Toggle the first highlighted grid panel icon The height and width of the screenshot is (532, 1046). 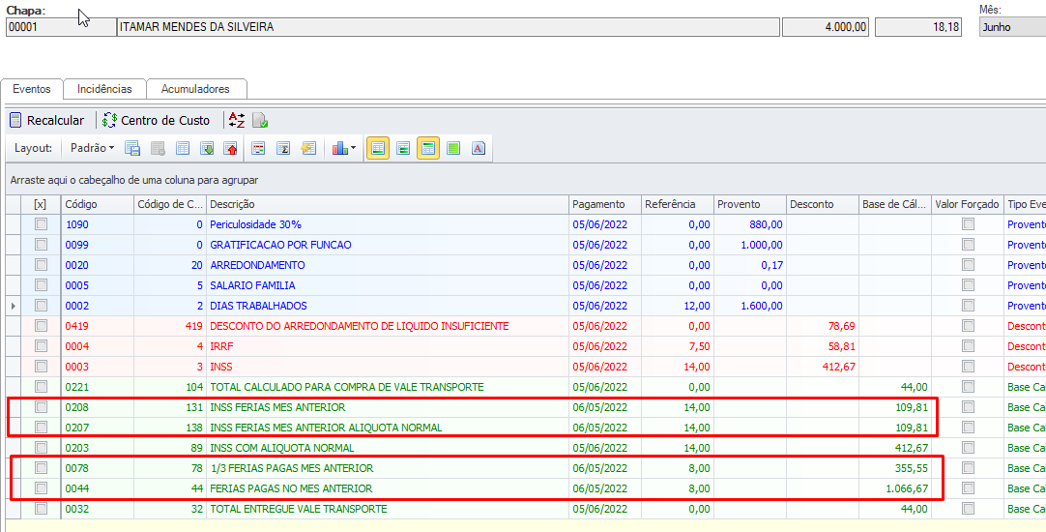tap(378, 148)
